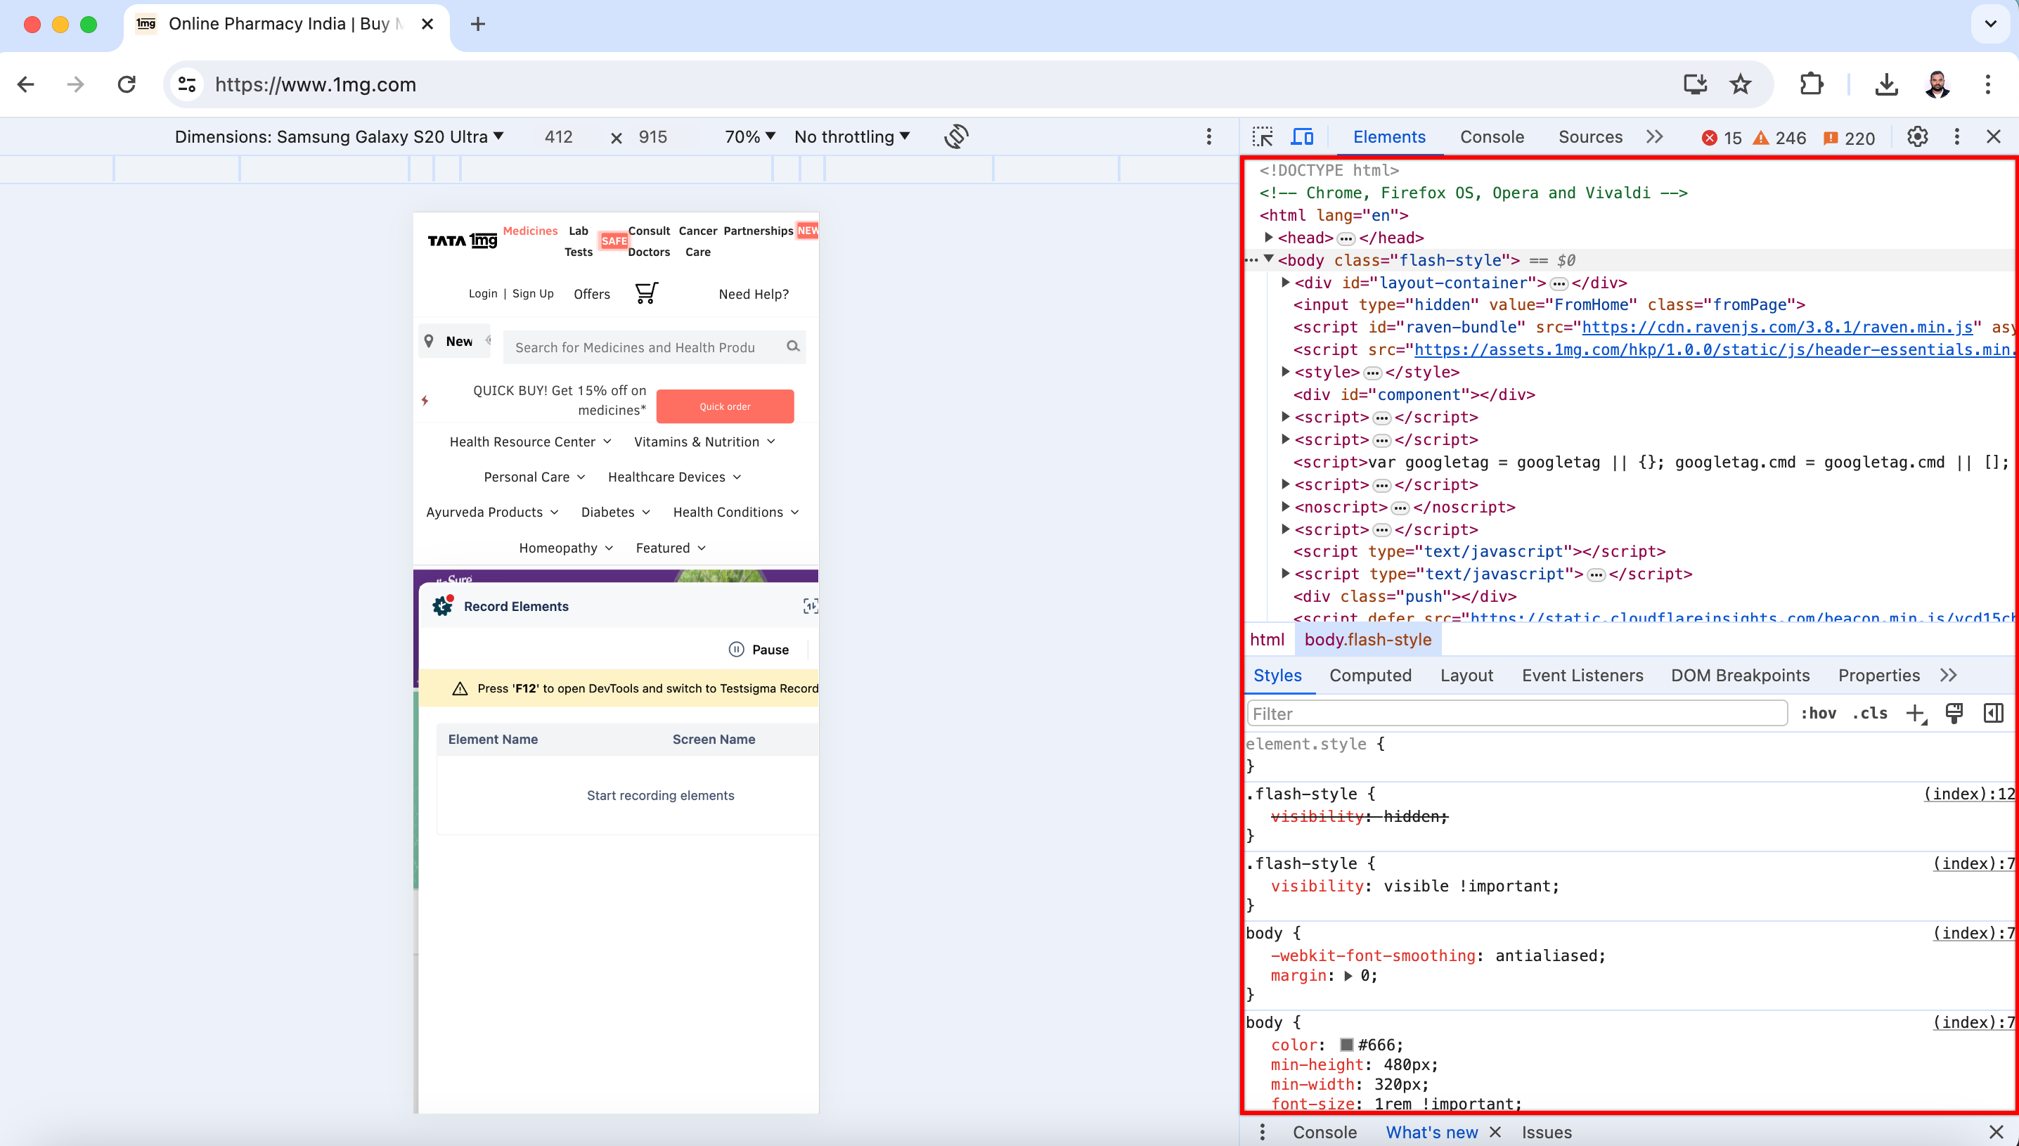This screenshot has height=1146, width=2019.
Task: Switch to the Sources panel tab
Action: (1590, 137)
